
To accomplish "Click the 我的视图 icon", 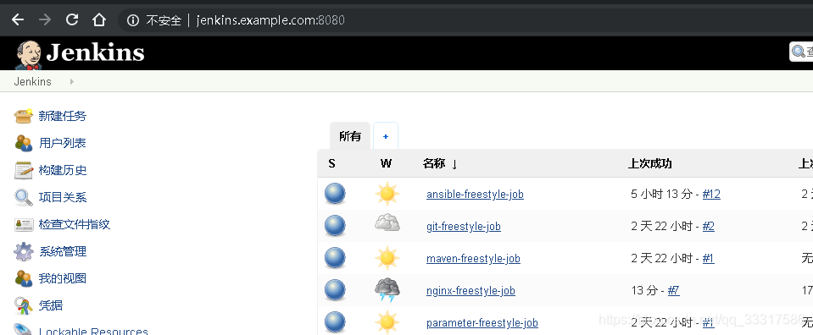I will click(24, 278).
